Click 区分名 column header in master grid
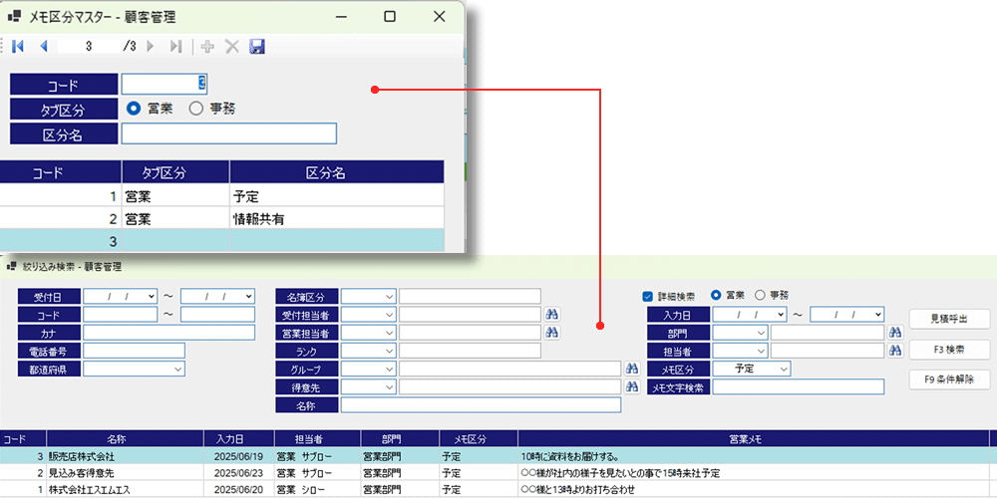 (x=337, y=171)
